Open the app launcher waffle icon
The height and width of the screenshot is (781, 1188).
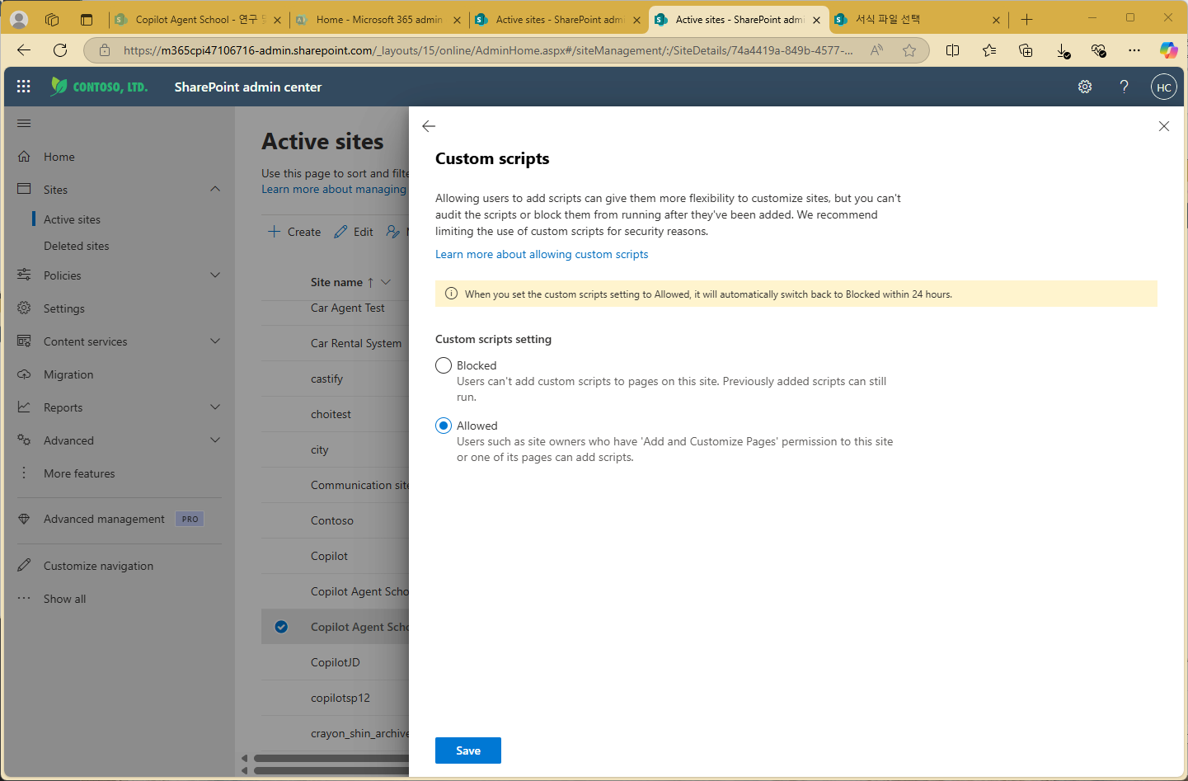pos(23,87)
